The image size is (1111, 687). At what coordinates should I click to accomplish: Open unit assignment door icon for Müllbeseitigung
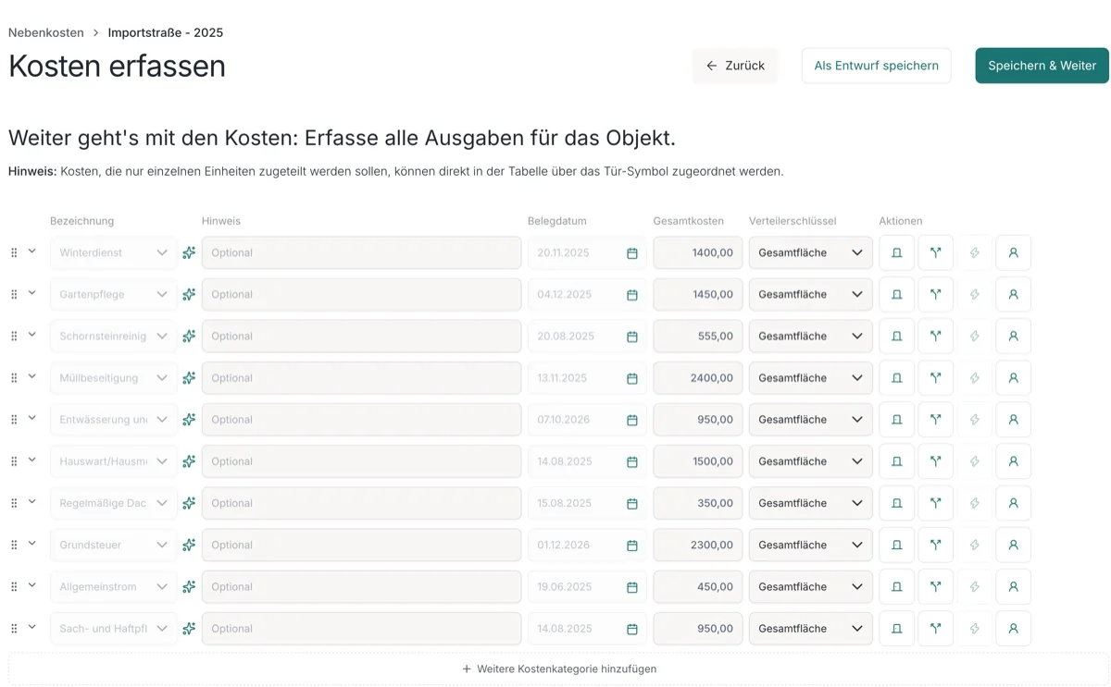(x=896, y=377)
